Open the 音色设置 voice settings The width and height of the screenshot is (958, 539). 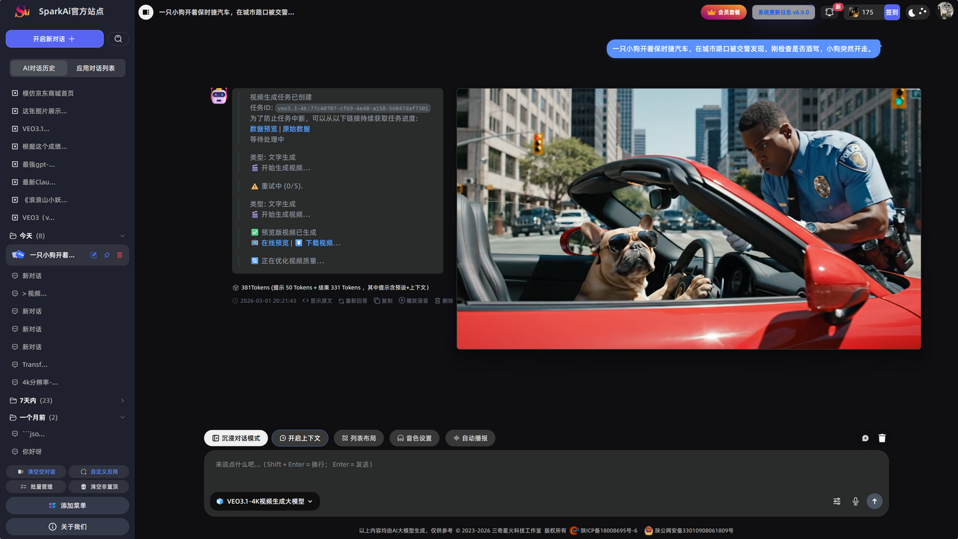[x=414, y=438]
